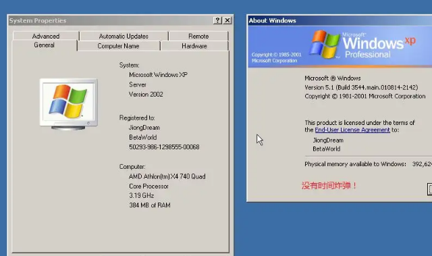Screen dimensions: 432x256
Task: Click the System Properties help question-mark button
Action: (x=217, y=20)
